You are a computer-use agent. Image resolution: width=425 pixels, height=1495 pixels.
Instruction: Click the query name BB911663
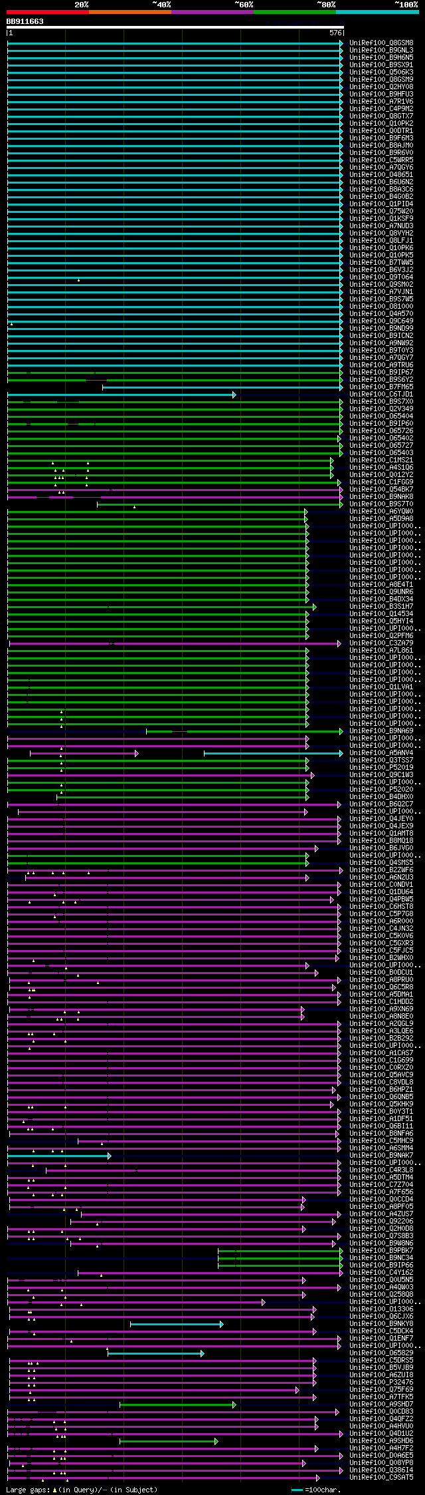click(x=25, y=21)
